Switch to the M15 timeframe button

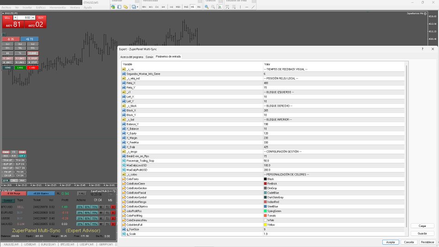coord(186,7)
